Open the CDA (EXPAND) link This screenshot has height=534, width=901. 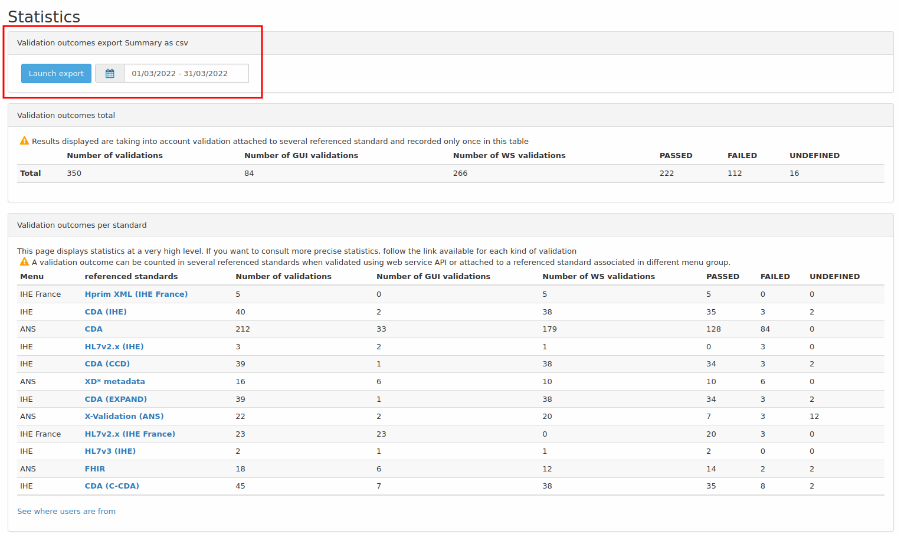coord(116,399)
